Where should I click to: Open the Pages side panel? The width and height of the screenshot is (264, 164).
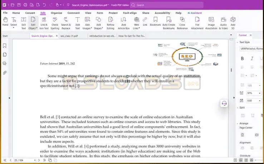5,55
